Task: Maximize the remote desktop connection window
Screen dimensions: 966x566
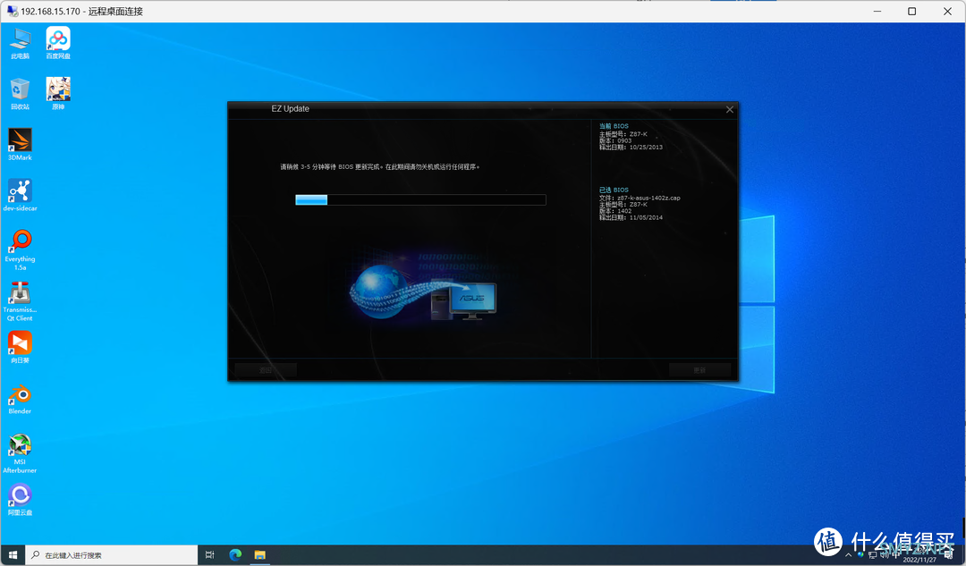Action: coord(912,11)
